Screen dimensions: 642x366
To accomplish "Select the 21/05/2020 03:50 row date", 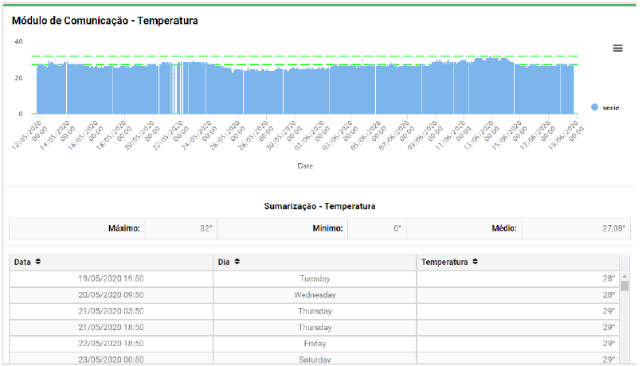I will point(111,311).
